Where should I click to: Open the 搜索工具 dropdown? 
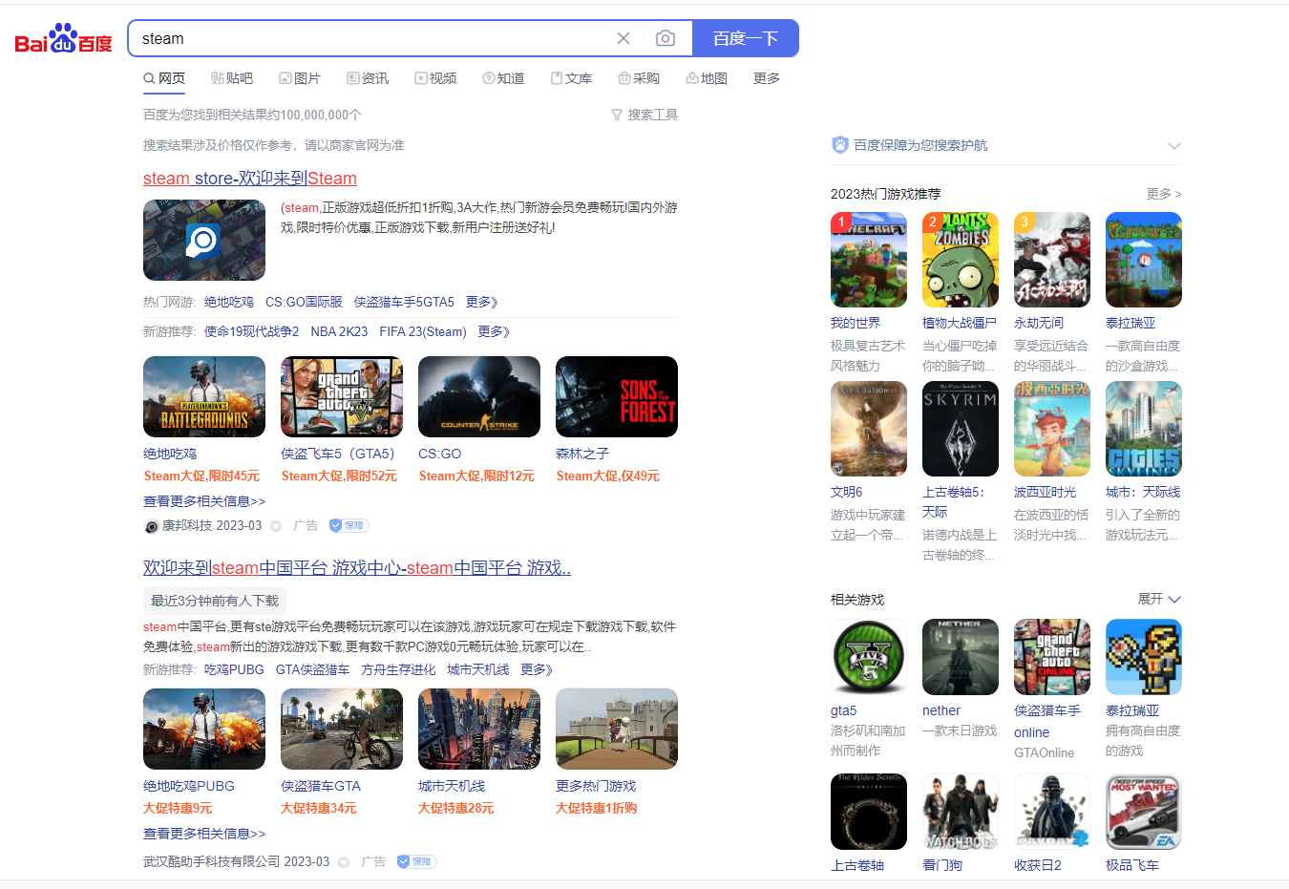pyautogui.click(x=644, y=114)
